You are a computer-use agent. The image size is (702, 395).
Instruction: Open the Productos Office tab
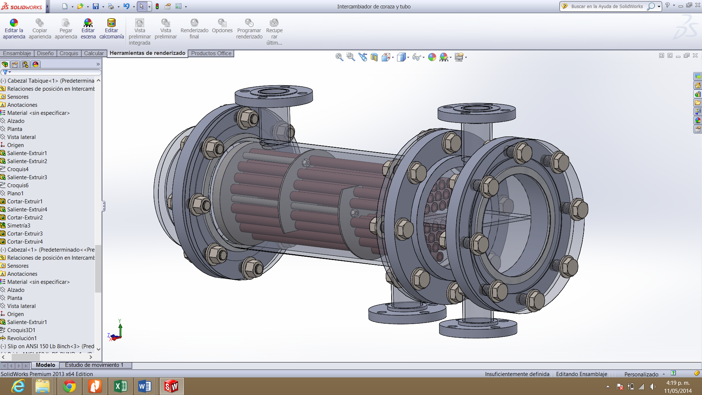(x=211, y=53)
